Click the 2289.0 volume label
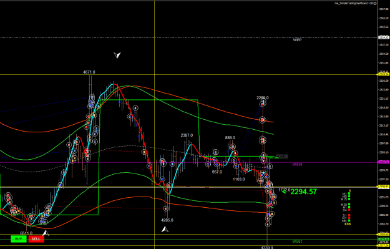 pos(263,98)
